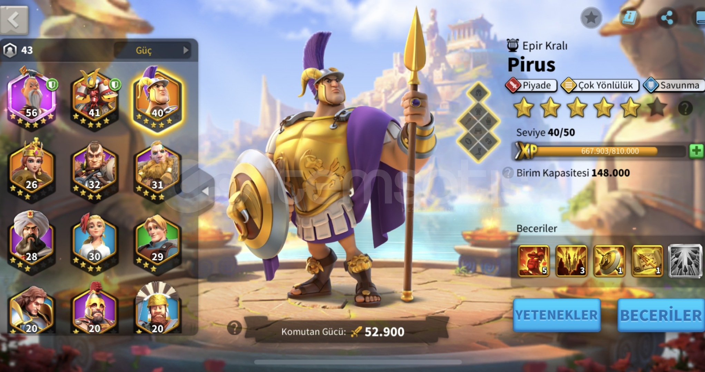
Task: Click the XP progress bar
Action: (599, 151)
